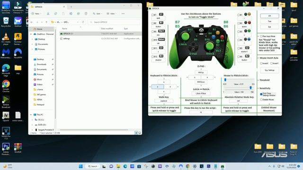Go up one folder level in File Explorer
303x170 pixels.
[x=46, y=22]
